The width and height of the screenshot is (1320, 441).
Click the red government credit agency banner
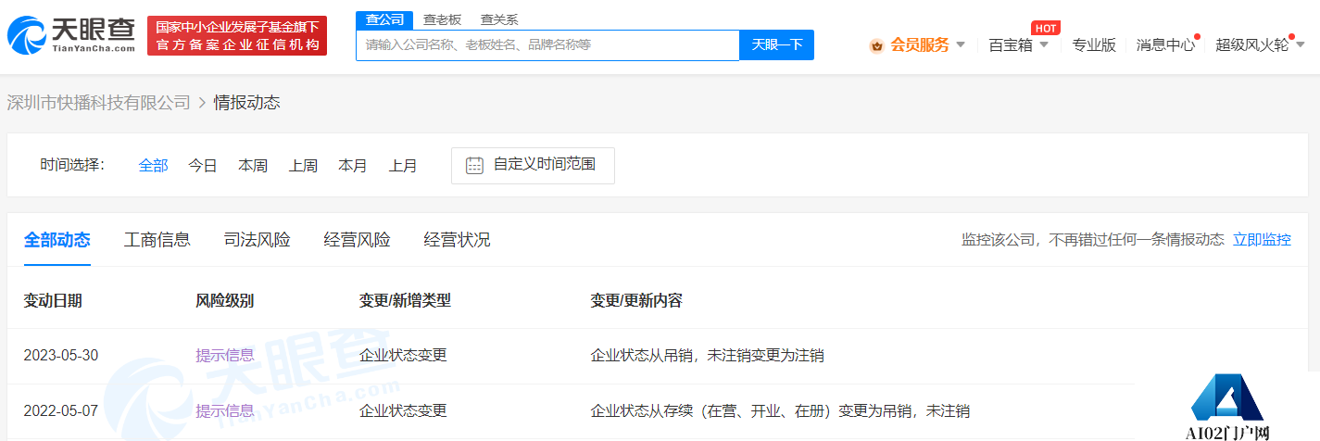237,35
